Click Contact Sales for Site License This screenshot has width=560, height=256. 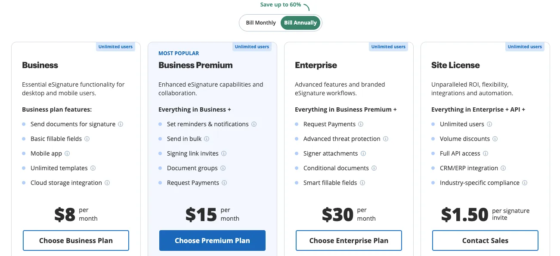pyautogui.click(x=485, y=240)
